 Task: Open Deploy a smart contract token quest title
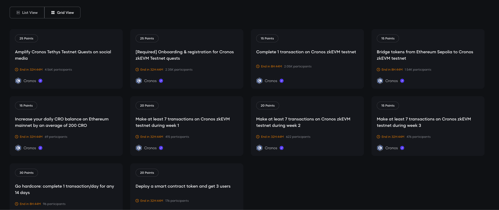183,186
